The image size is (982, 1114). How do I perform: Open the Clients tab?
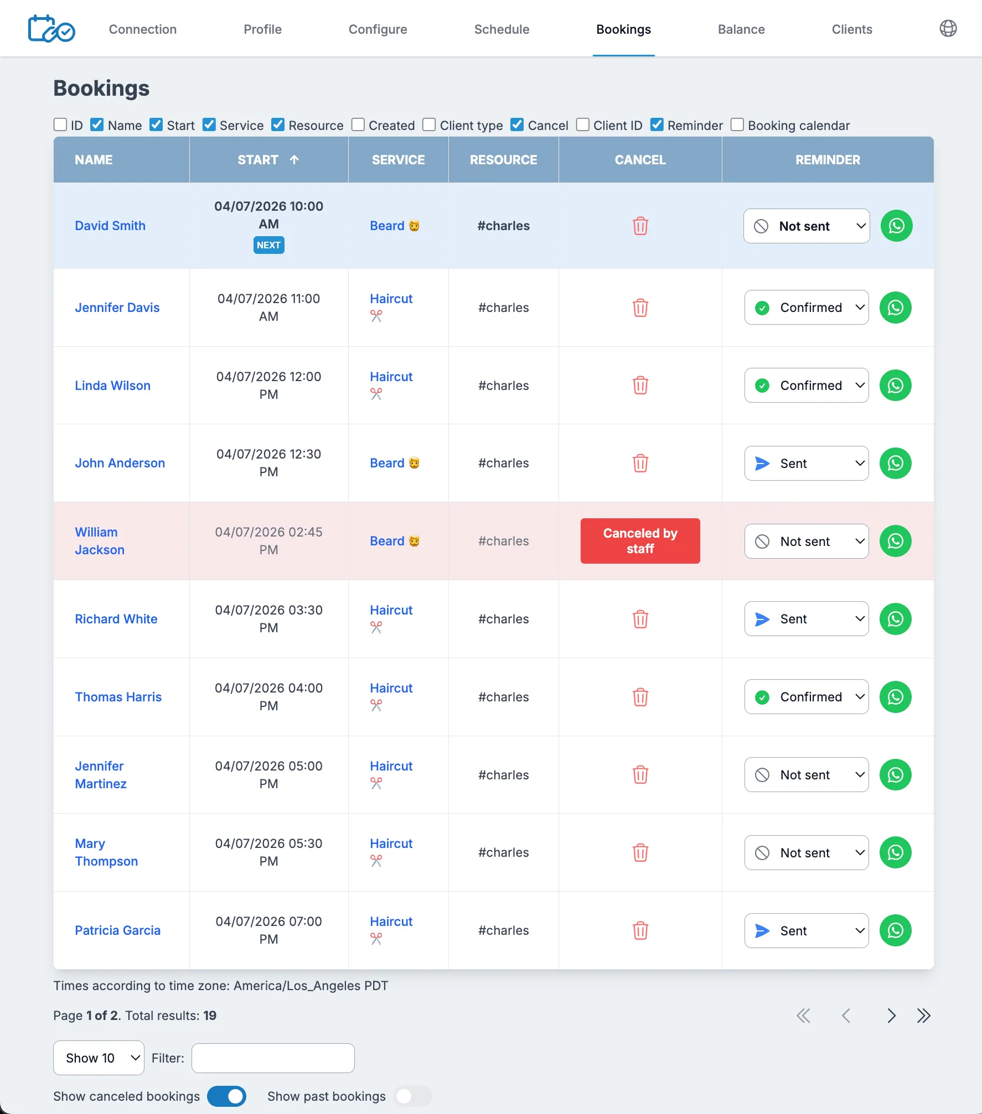852,29
